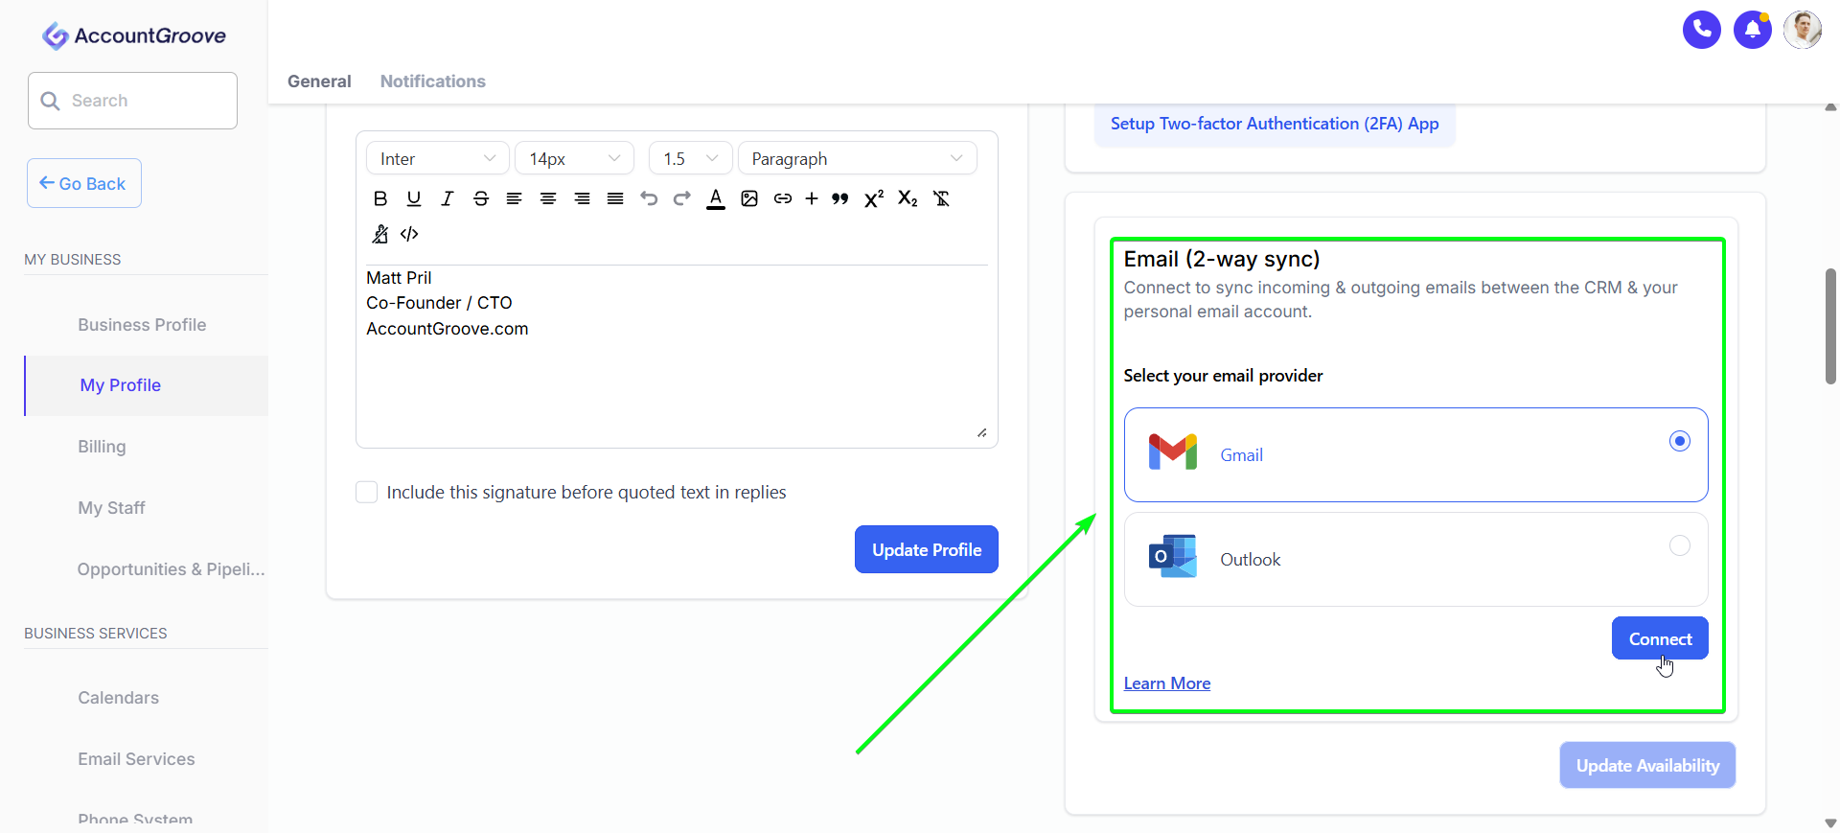The height and width of the screenshot is (833, 1840).
Task: Undo last edit in signature editor
Action: tap(649, 198)
